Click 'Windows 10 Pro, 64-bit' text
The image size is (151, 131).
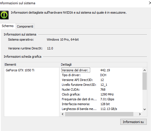click(63, 39)
